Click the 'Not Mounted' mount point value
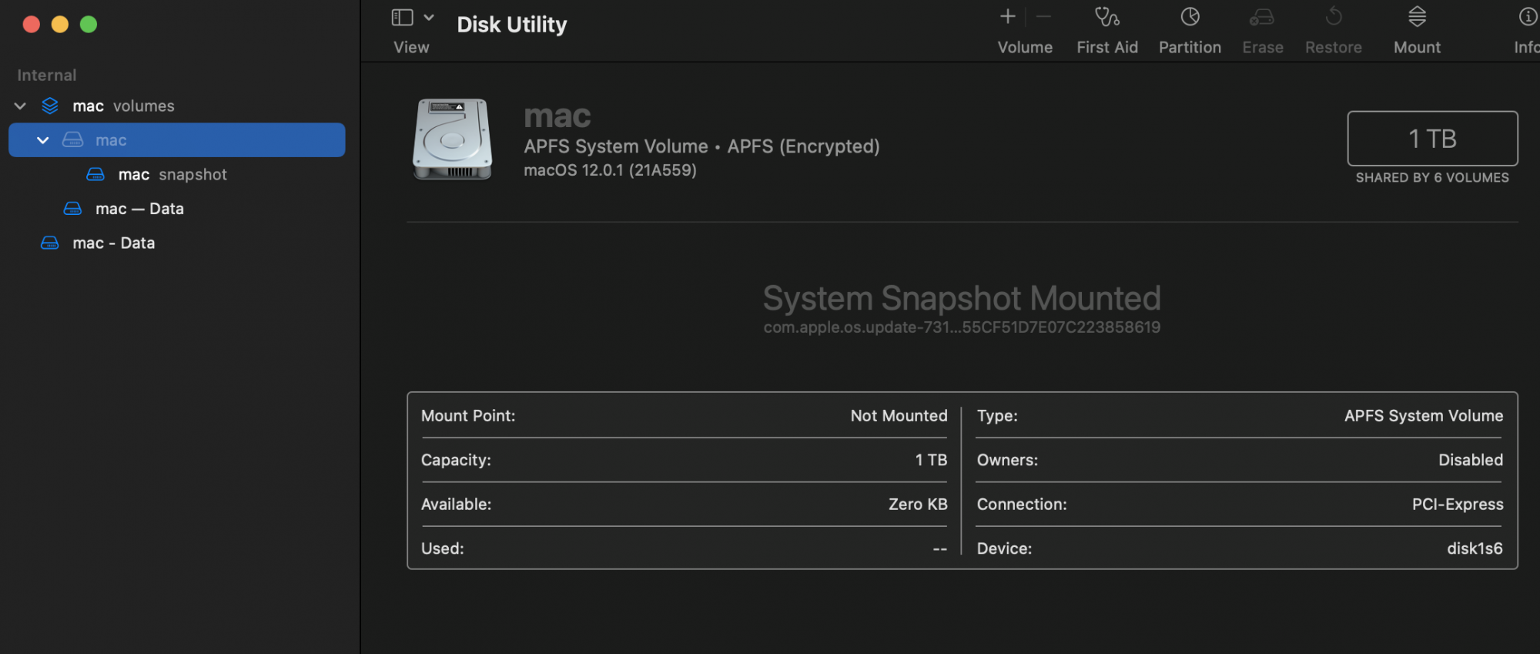 click(899, 416)
